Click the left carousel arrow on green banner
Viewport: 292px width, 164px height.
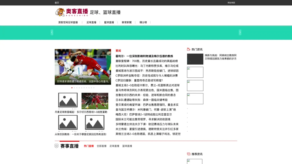(x=52, y=32)
